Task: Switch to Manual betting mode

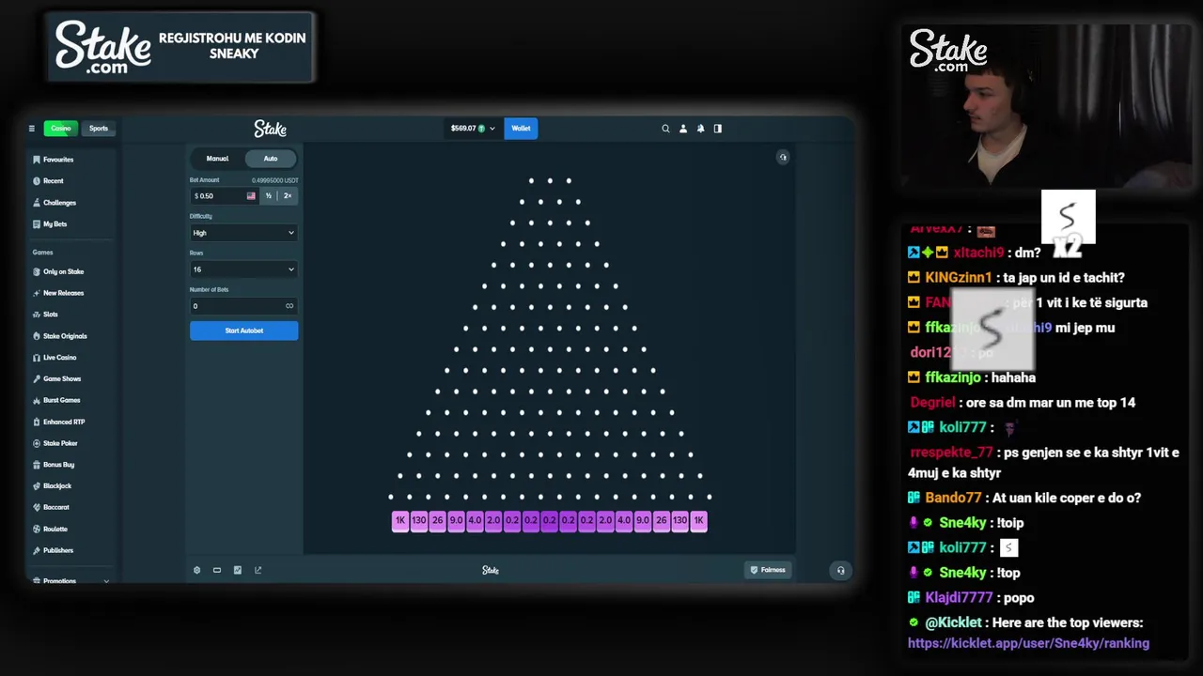Action: (x=217, y=159)
